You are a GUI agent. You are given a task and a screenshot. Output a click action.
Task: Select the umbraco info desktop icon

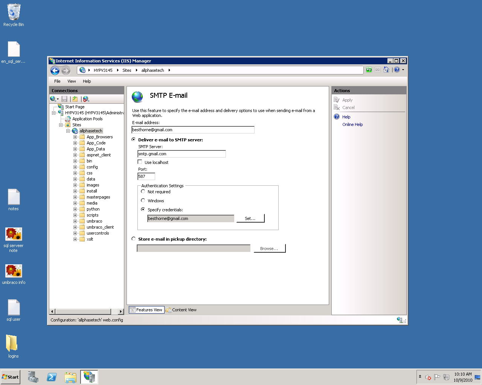(x=14, y=274)
